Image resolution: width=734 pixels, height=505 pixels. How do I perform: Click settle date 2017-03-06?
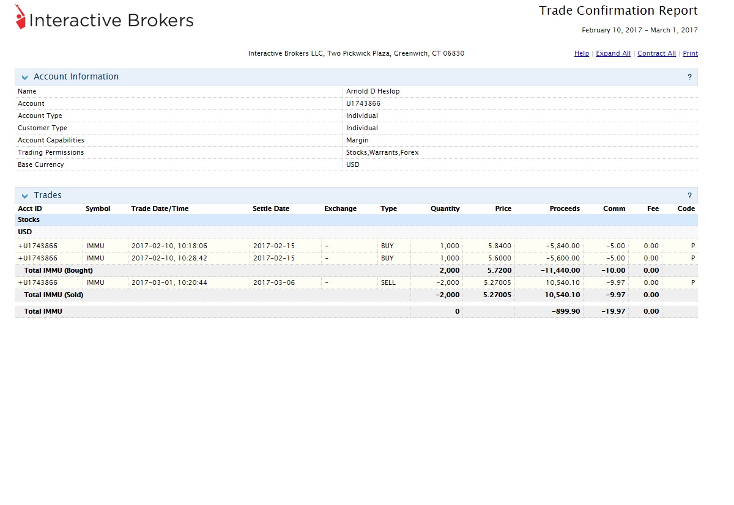(x=274, y=282)
